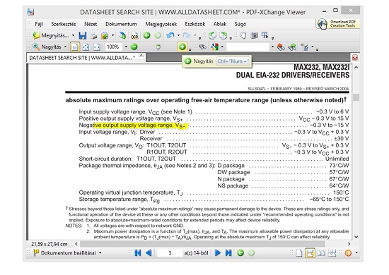Click the Google search provider icon
The image size is (389, 275).
[215, 47]
